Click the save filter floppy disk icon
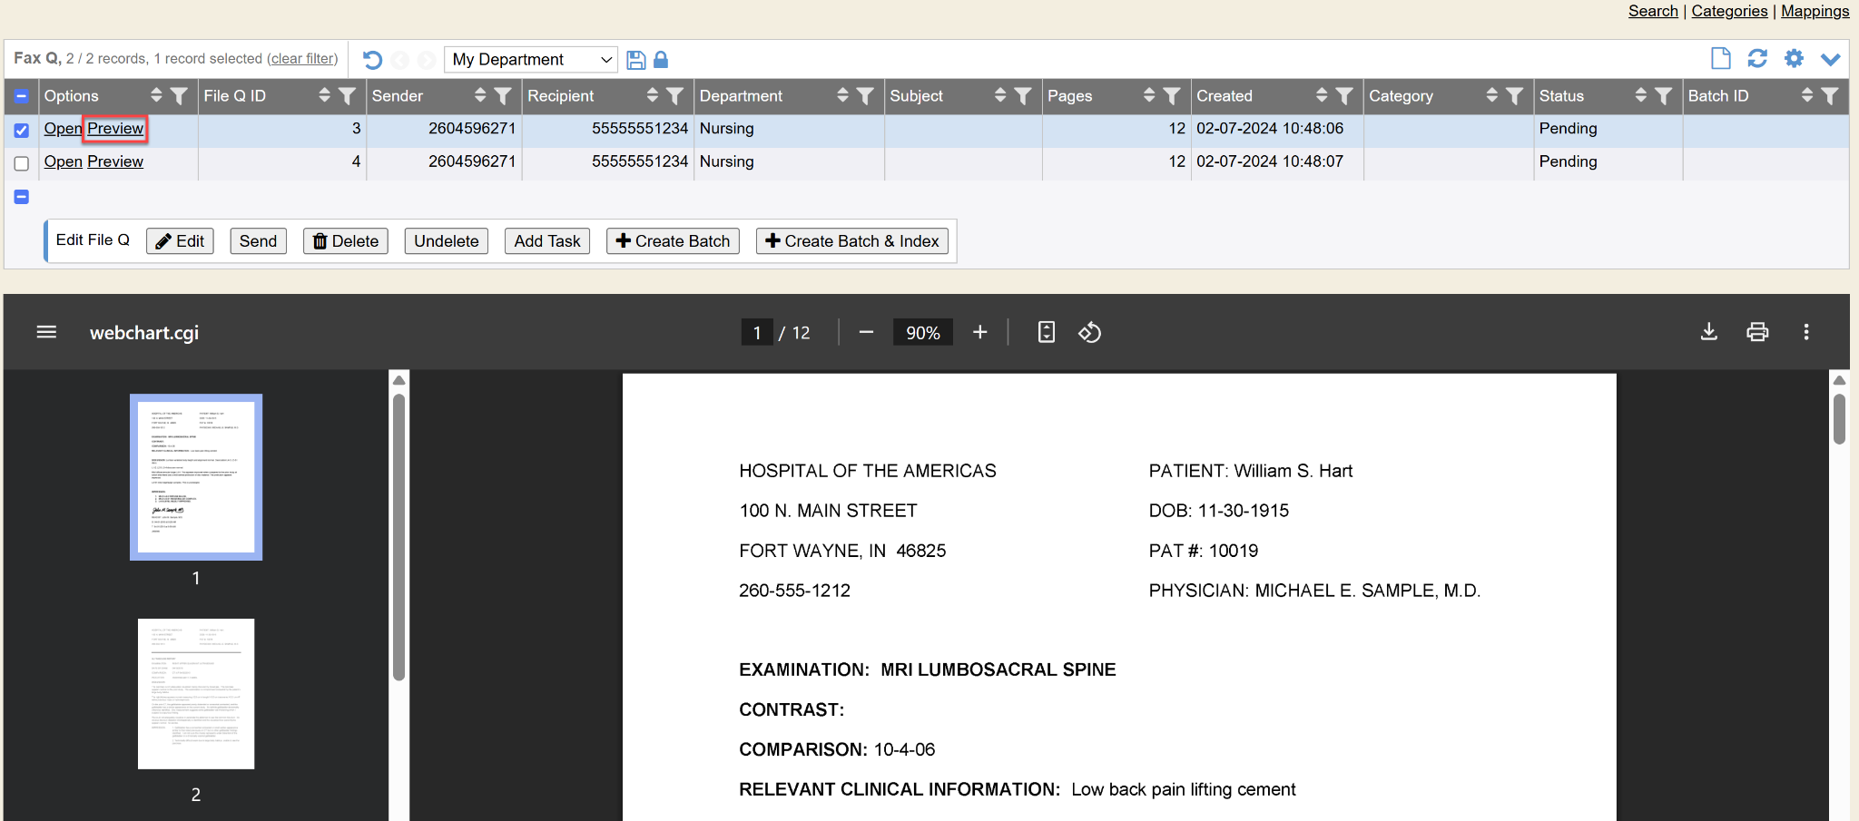The height and width of the screenshot is (821, 1859). [x=636, y=60]
